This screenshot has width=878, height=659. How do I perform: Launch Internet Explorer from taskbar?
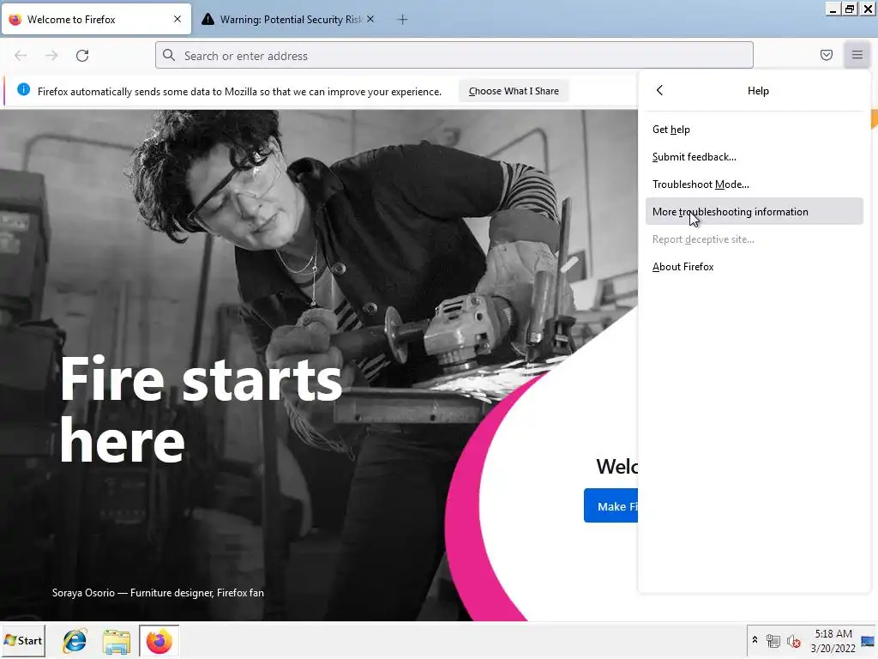[75, 640]
